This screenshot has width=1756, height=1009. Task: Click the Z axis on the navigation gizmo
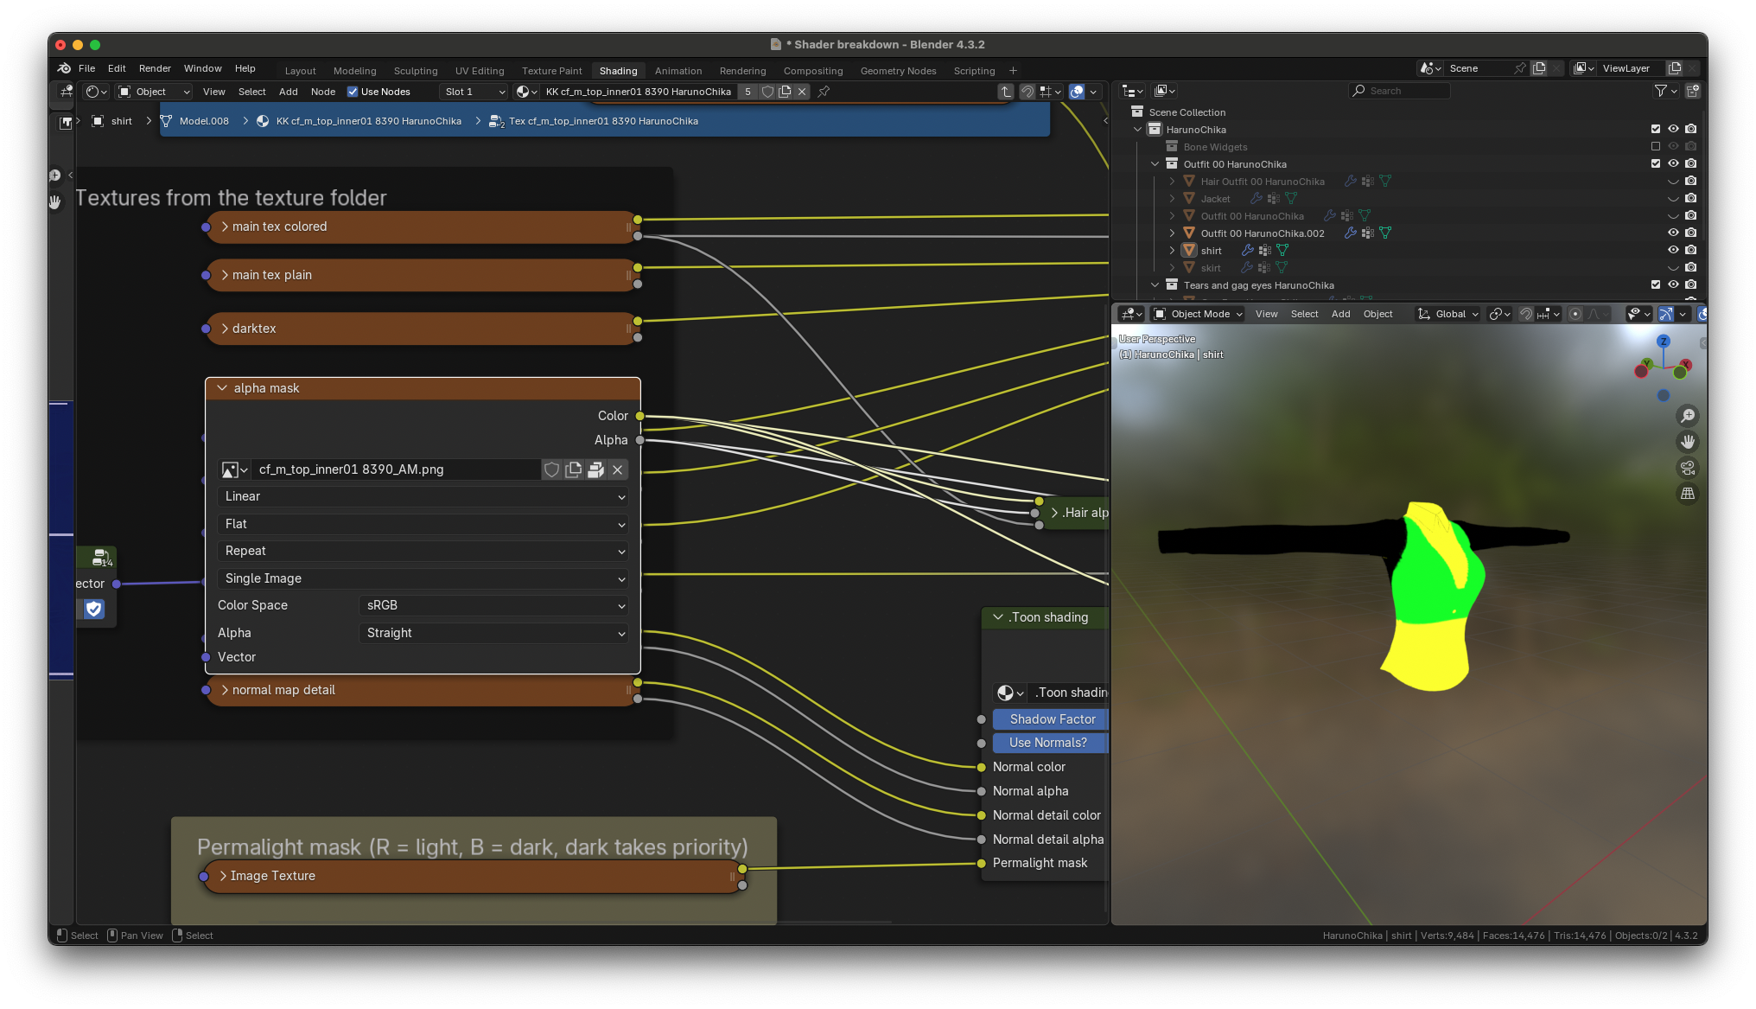[x=1663, y=342]
